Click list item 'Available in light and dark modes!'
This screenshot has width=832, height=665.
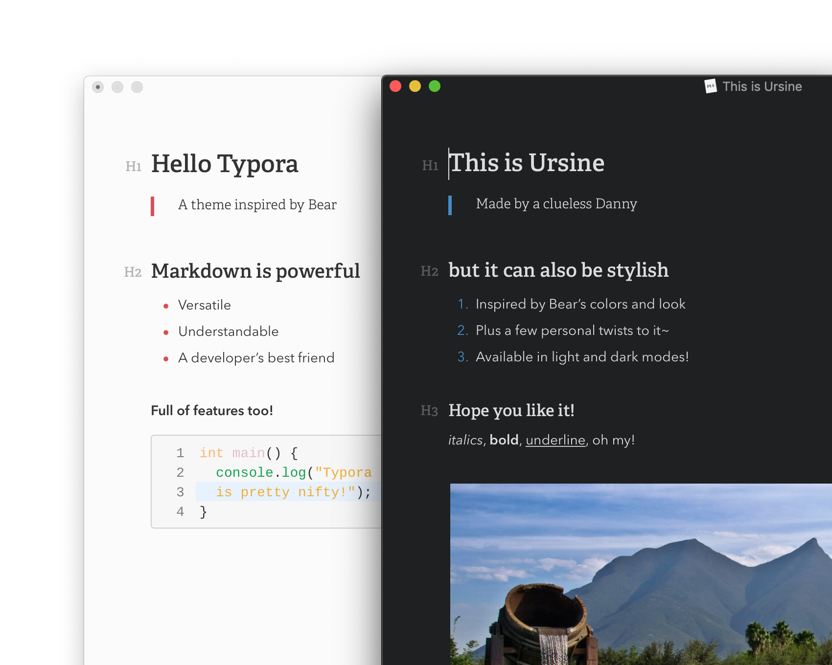(582, 357)
